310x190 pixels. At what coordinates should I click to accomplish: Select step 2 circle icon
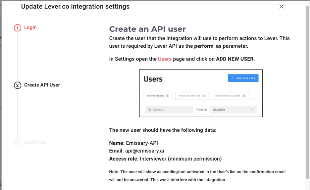[18, 85]
